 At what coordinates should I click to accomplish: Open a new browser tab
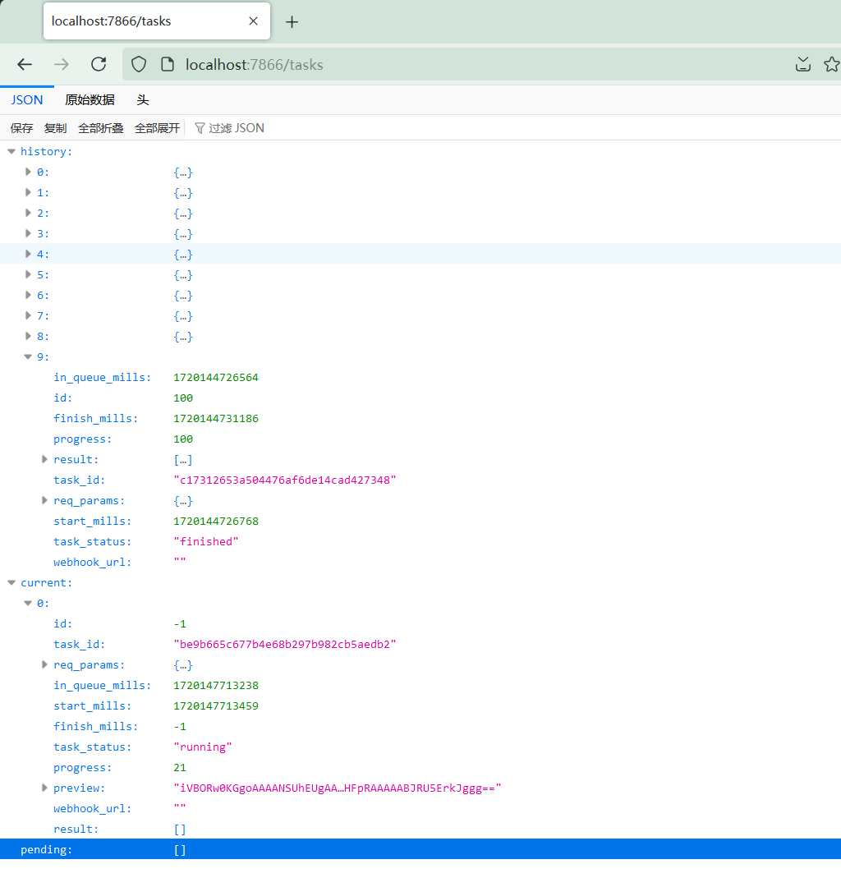coord(292,22)
